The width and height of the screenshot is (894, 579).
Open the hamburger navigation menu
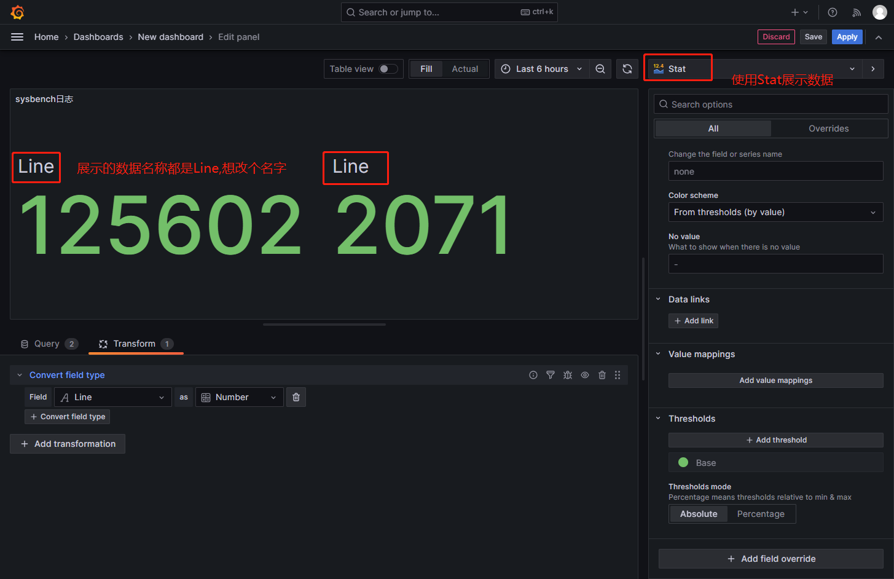coord(17,37)
